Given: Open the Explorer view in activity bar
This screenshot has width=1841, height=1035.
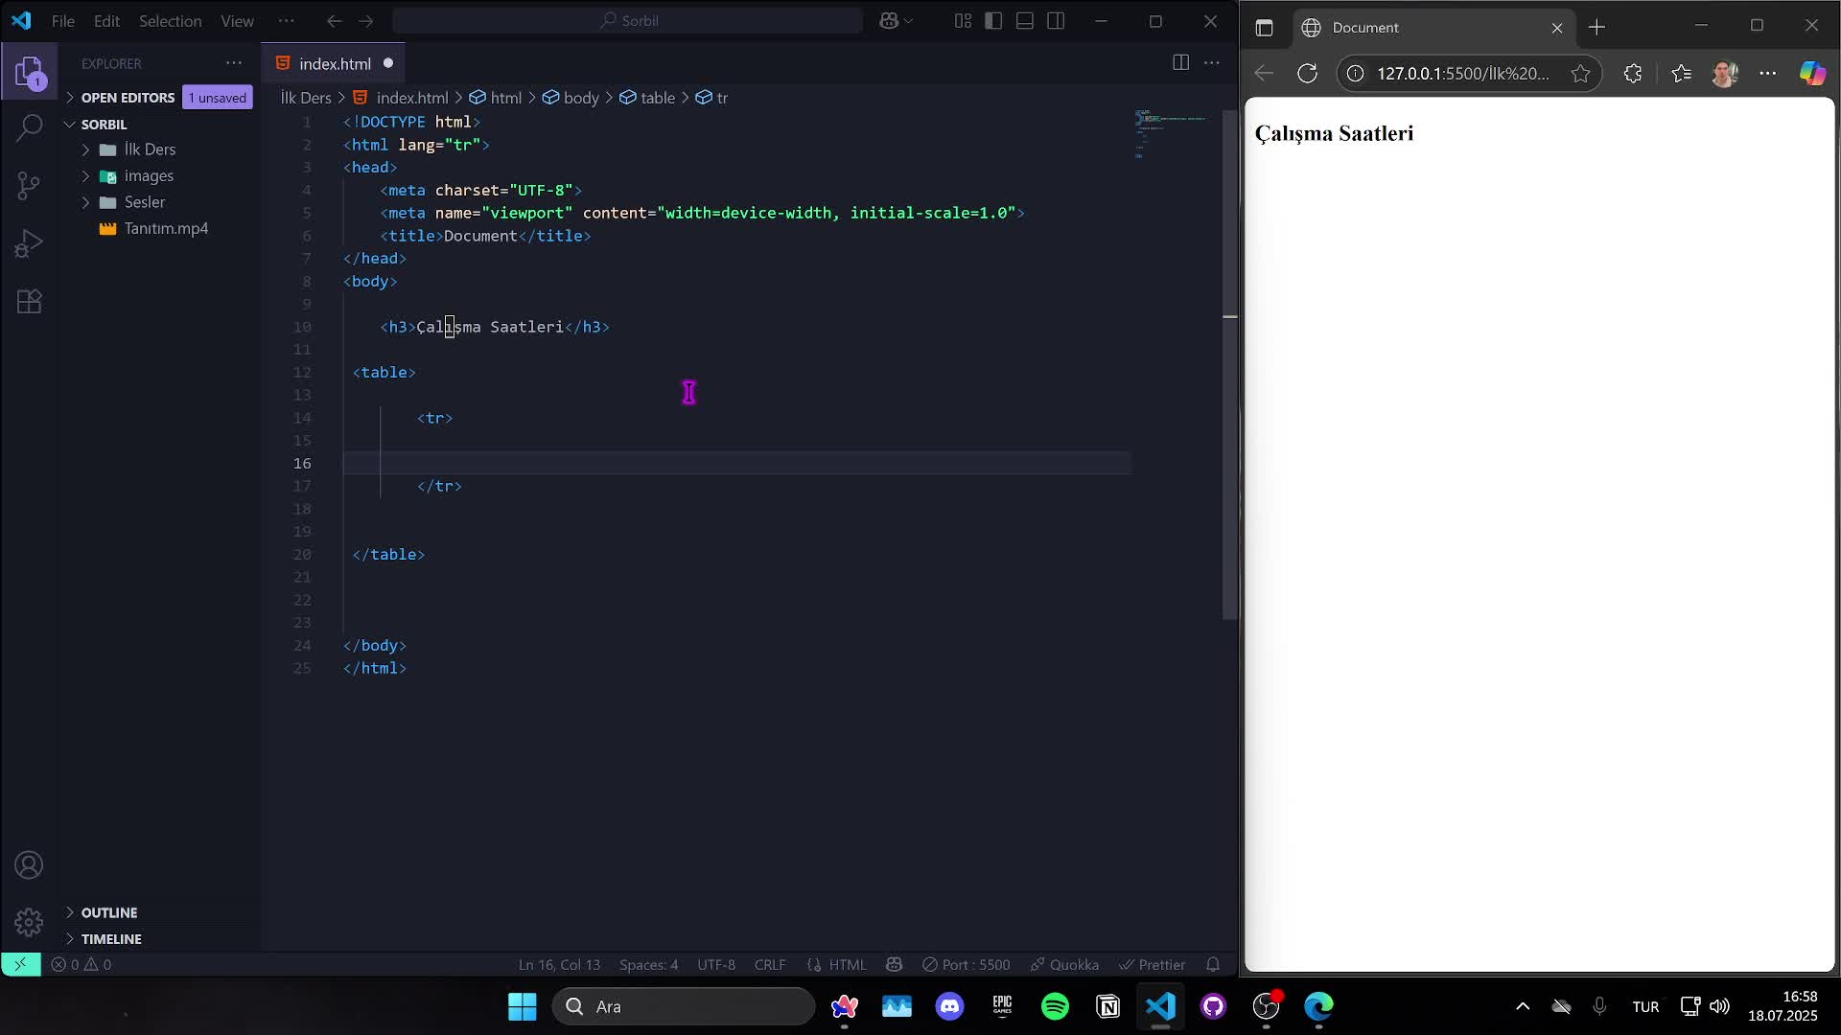Looking at the screenshot, I should pyautogui.click(x=29, y=72).
